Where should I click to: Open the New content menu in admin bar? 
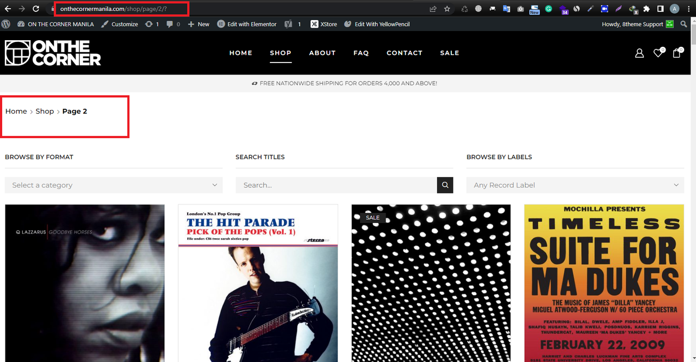tap(198, 24)
